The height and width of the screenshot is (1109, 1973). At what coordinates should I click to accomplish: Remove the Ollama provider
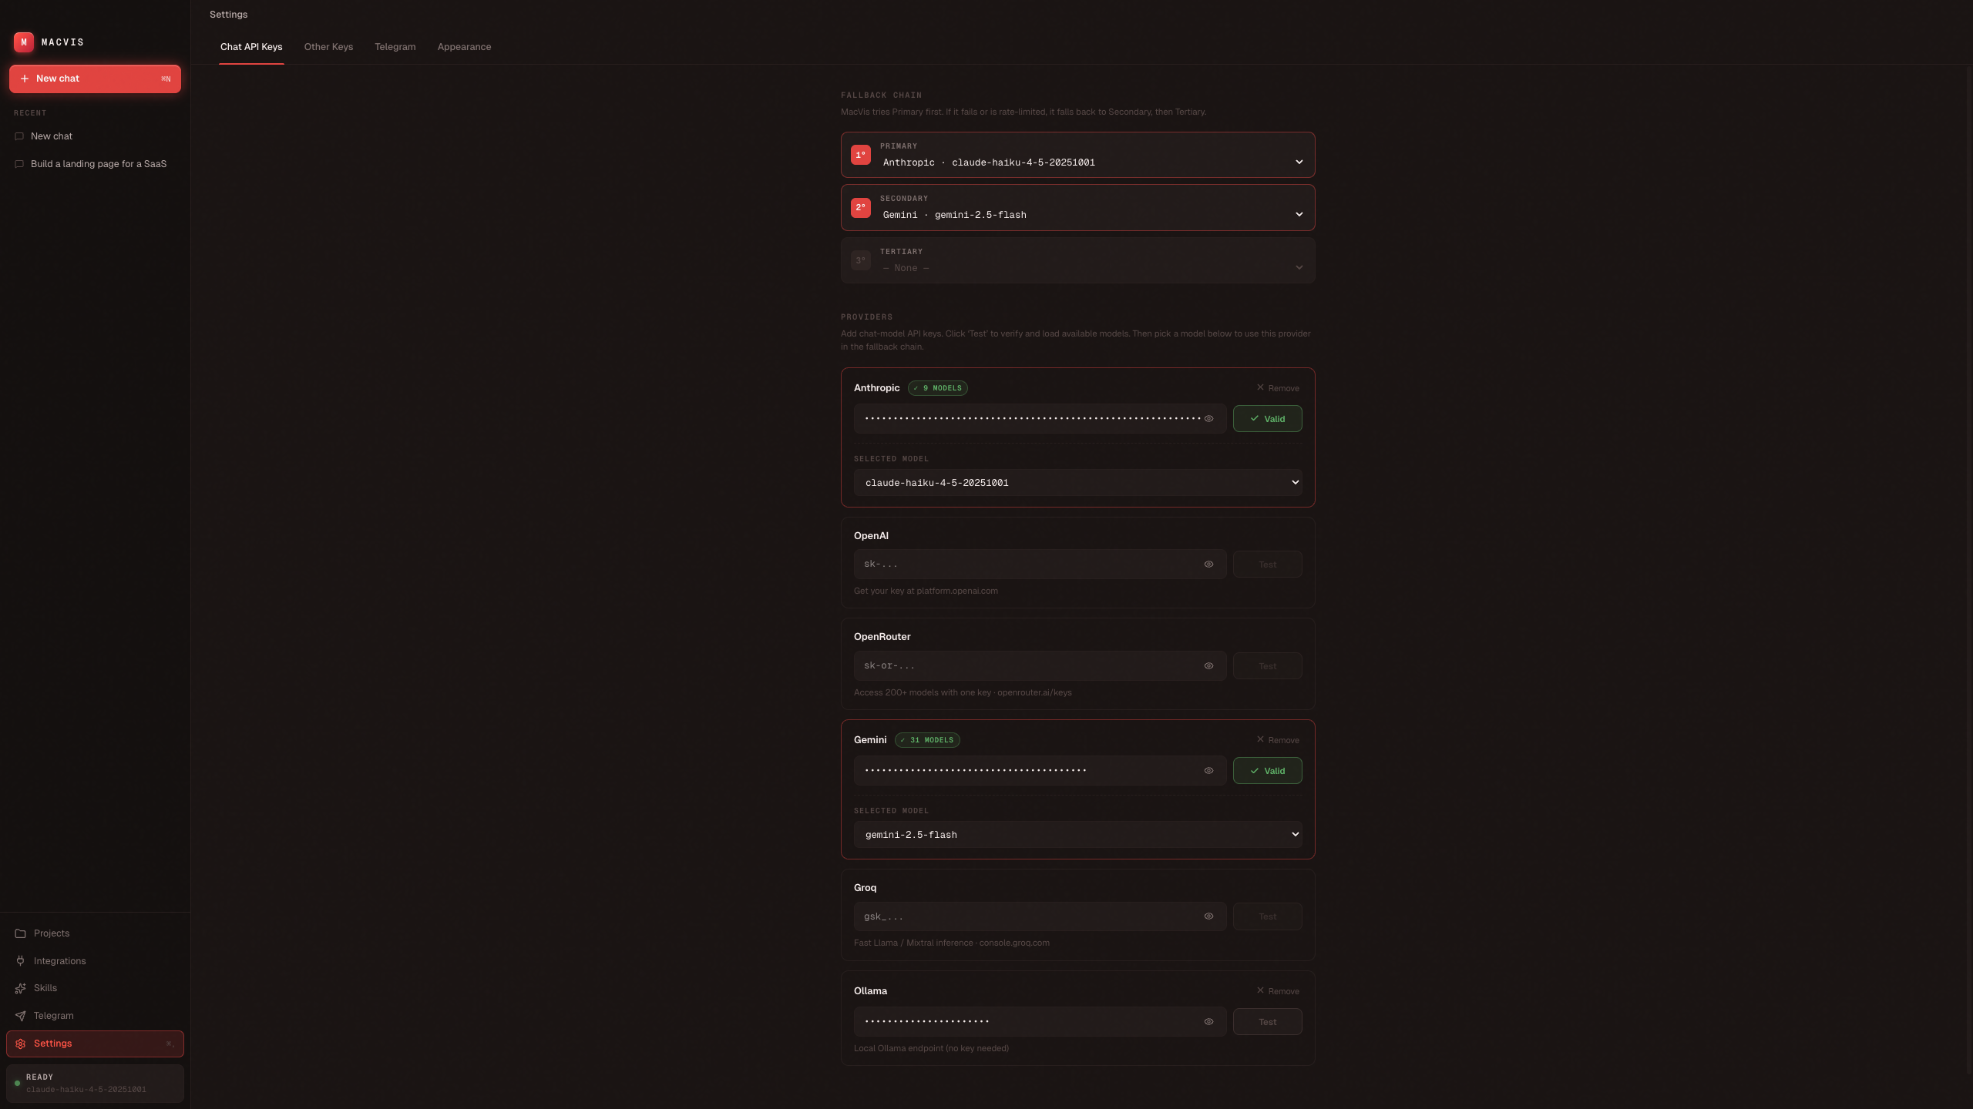coord(1278,991)
